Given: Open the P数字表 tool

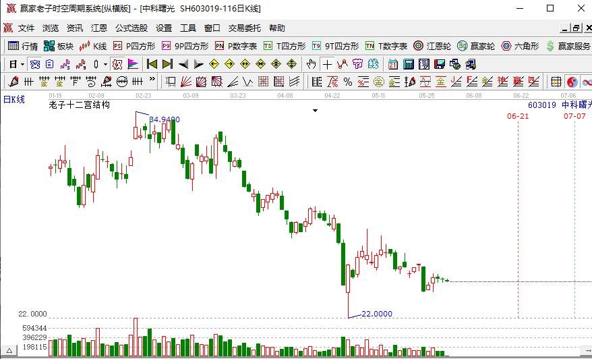Looking at the screenshot, I should tap(235, 46).
